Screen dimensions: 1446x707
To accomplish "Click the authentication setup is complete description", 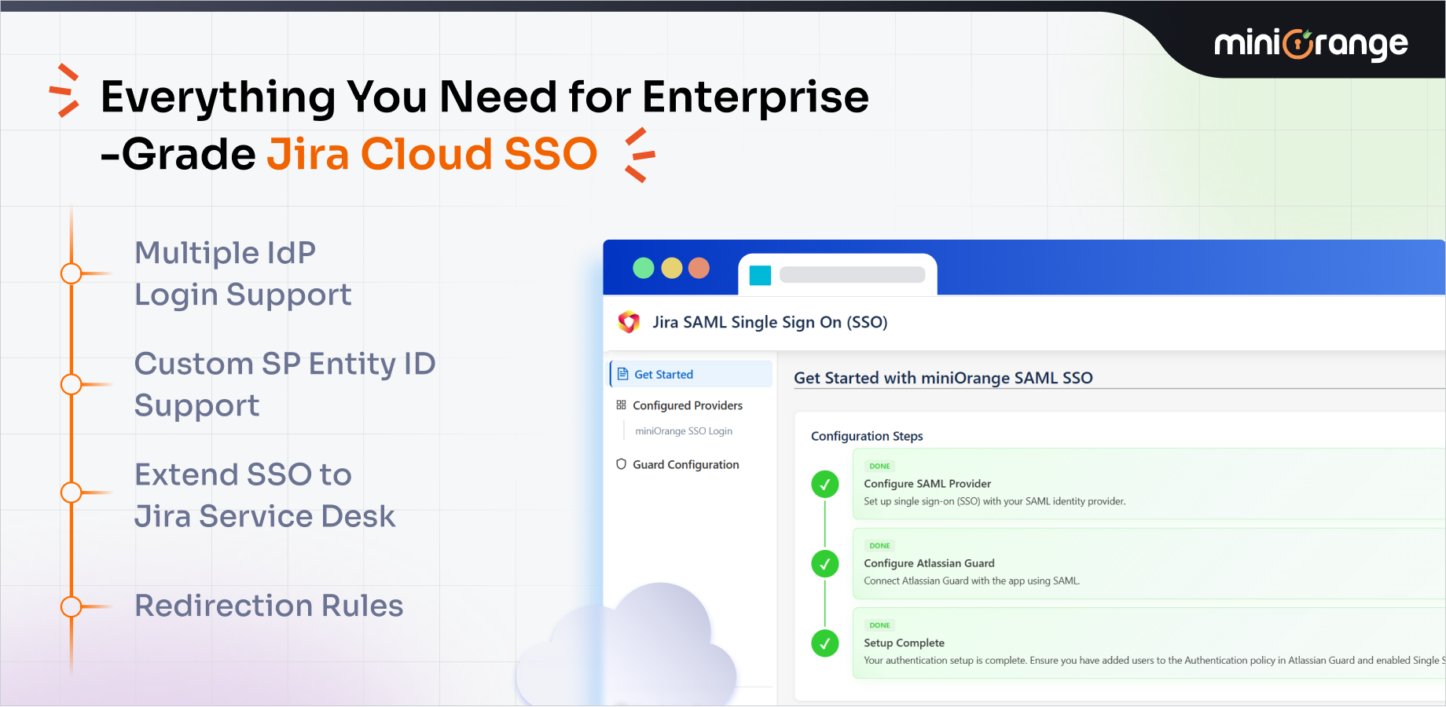I will [1154, 661].
